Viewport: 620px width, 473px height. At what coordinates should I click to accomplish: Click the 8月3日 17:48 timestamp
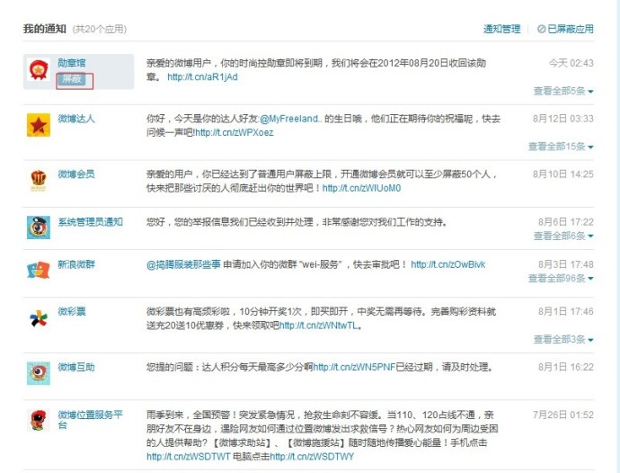[566, 264]
